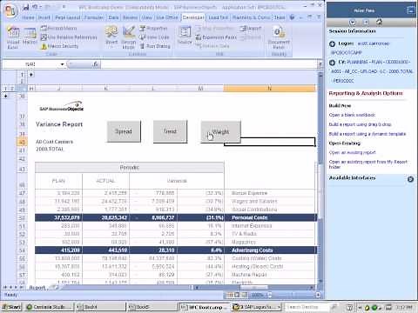
Task: Switch to the Page Layout tab
Action: 68,17
